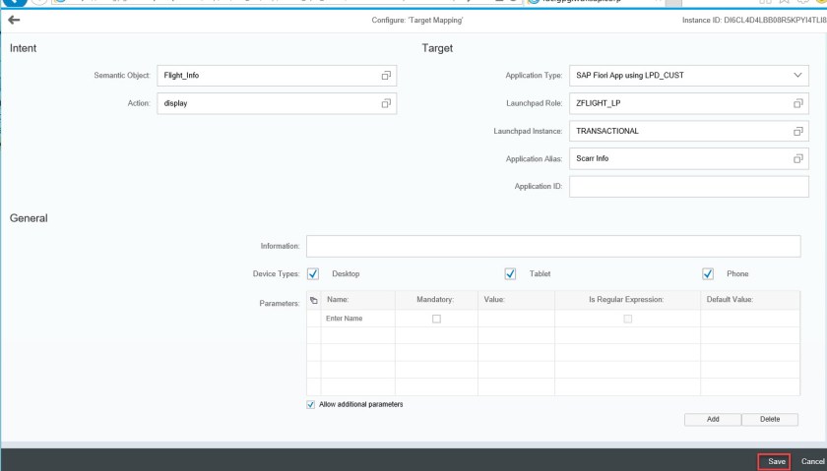
Task: Tick the Mandatory checkbox in first row
Action: (x=436, y=319)
